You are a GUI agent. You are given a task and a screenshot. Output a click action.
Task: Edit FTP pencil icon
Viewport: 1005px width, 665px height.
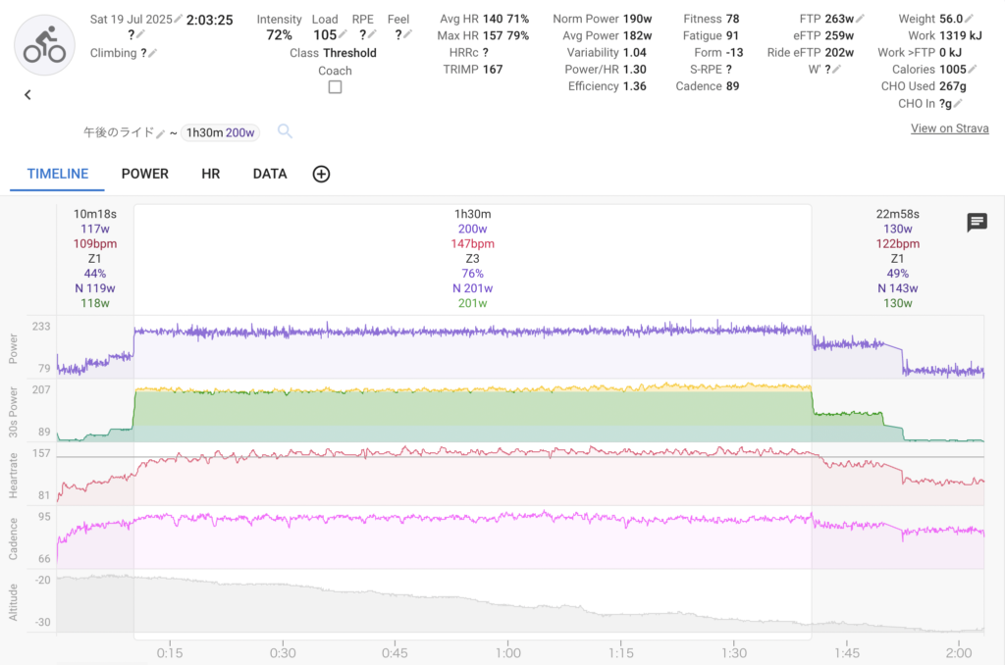pos(860,19)
